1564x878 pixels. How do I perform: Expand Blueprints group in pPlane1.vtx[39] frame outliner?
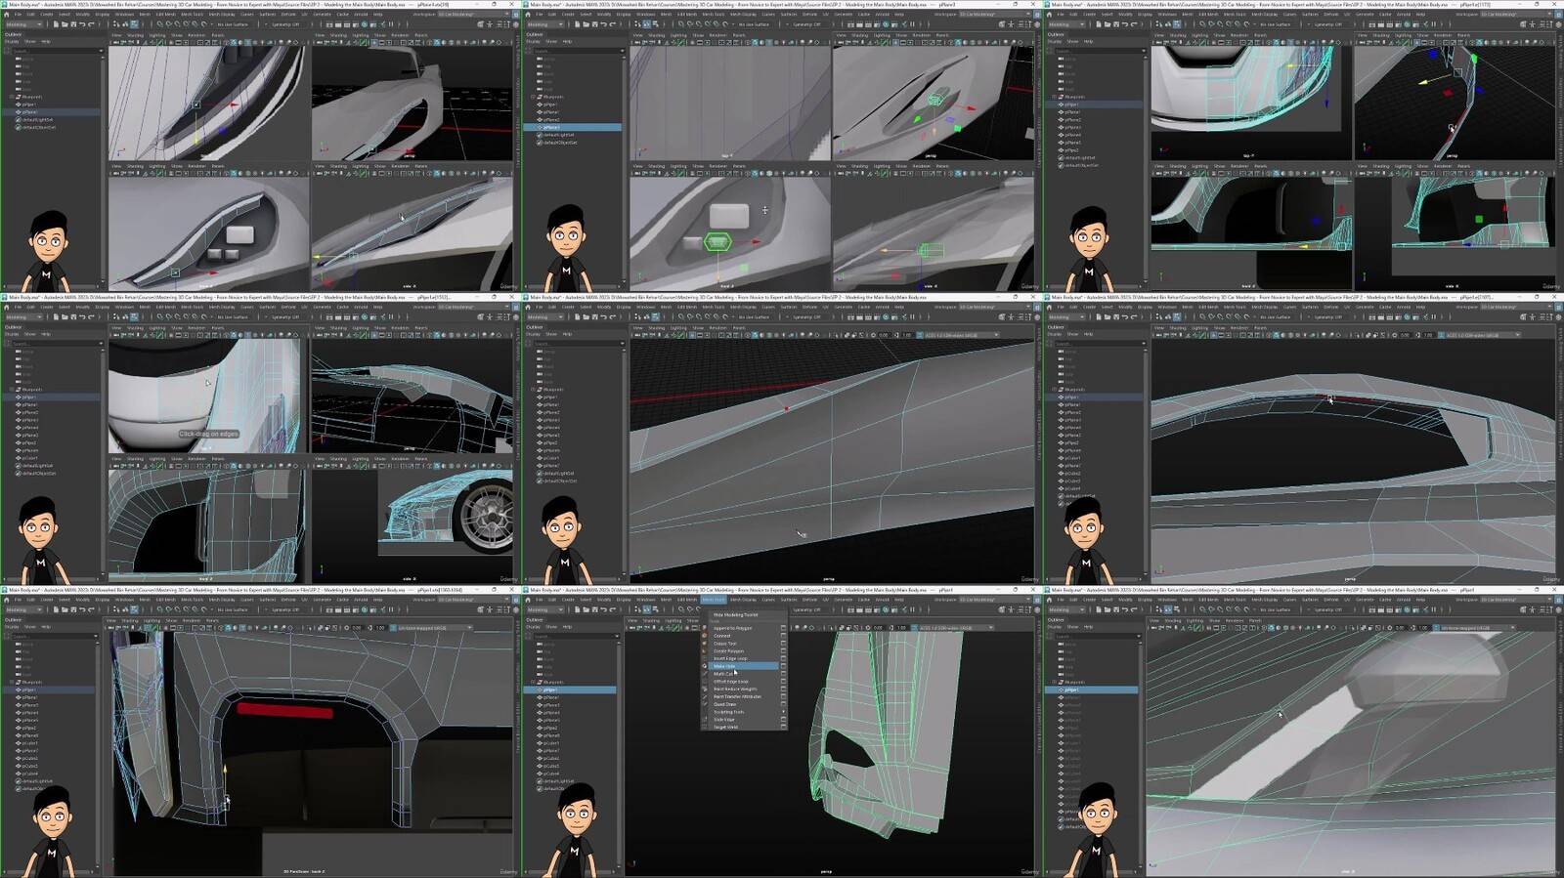[x=11, y=97]
